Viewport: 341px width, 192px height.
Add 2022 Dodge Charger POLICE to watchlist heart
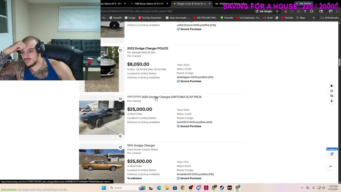[x=120, y=50]
